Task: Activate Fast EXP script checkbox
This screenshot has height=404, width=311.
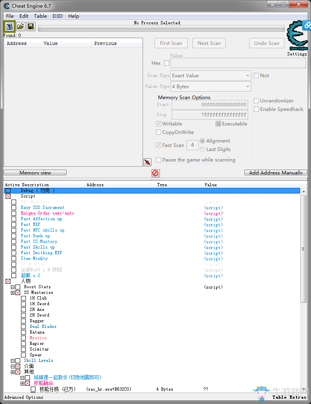Action: point(14,225)
